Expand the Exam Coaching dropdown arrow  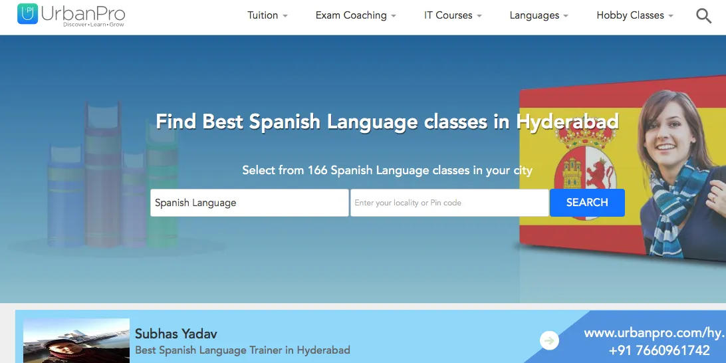point(394,16)
